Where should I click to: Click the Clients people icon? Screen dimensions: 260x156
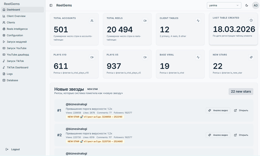(4, 23)
